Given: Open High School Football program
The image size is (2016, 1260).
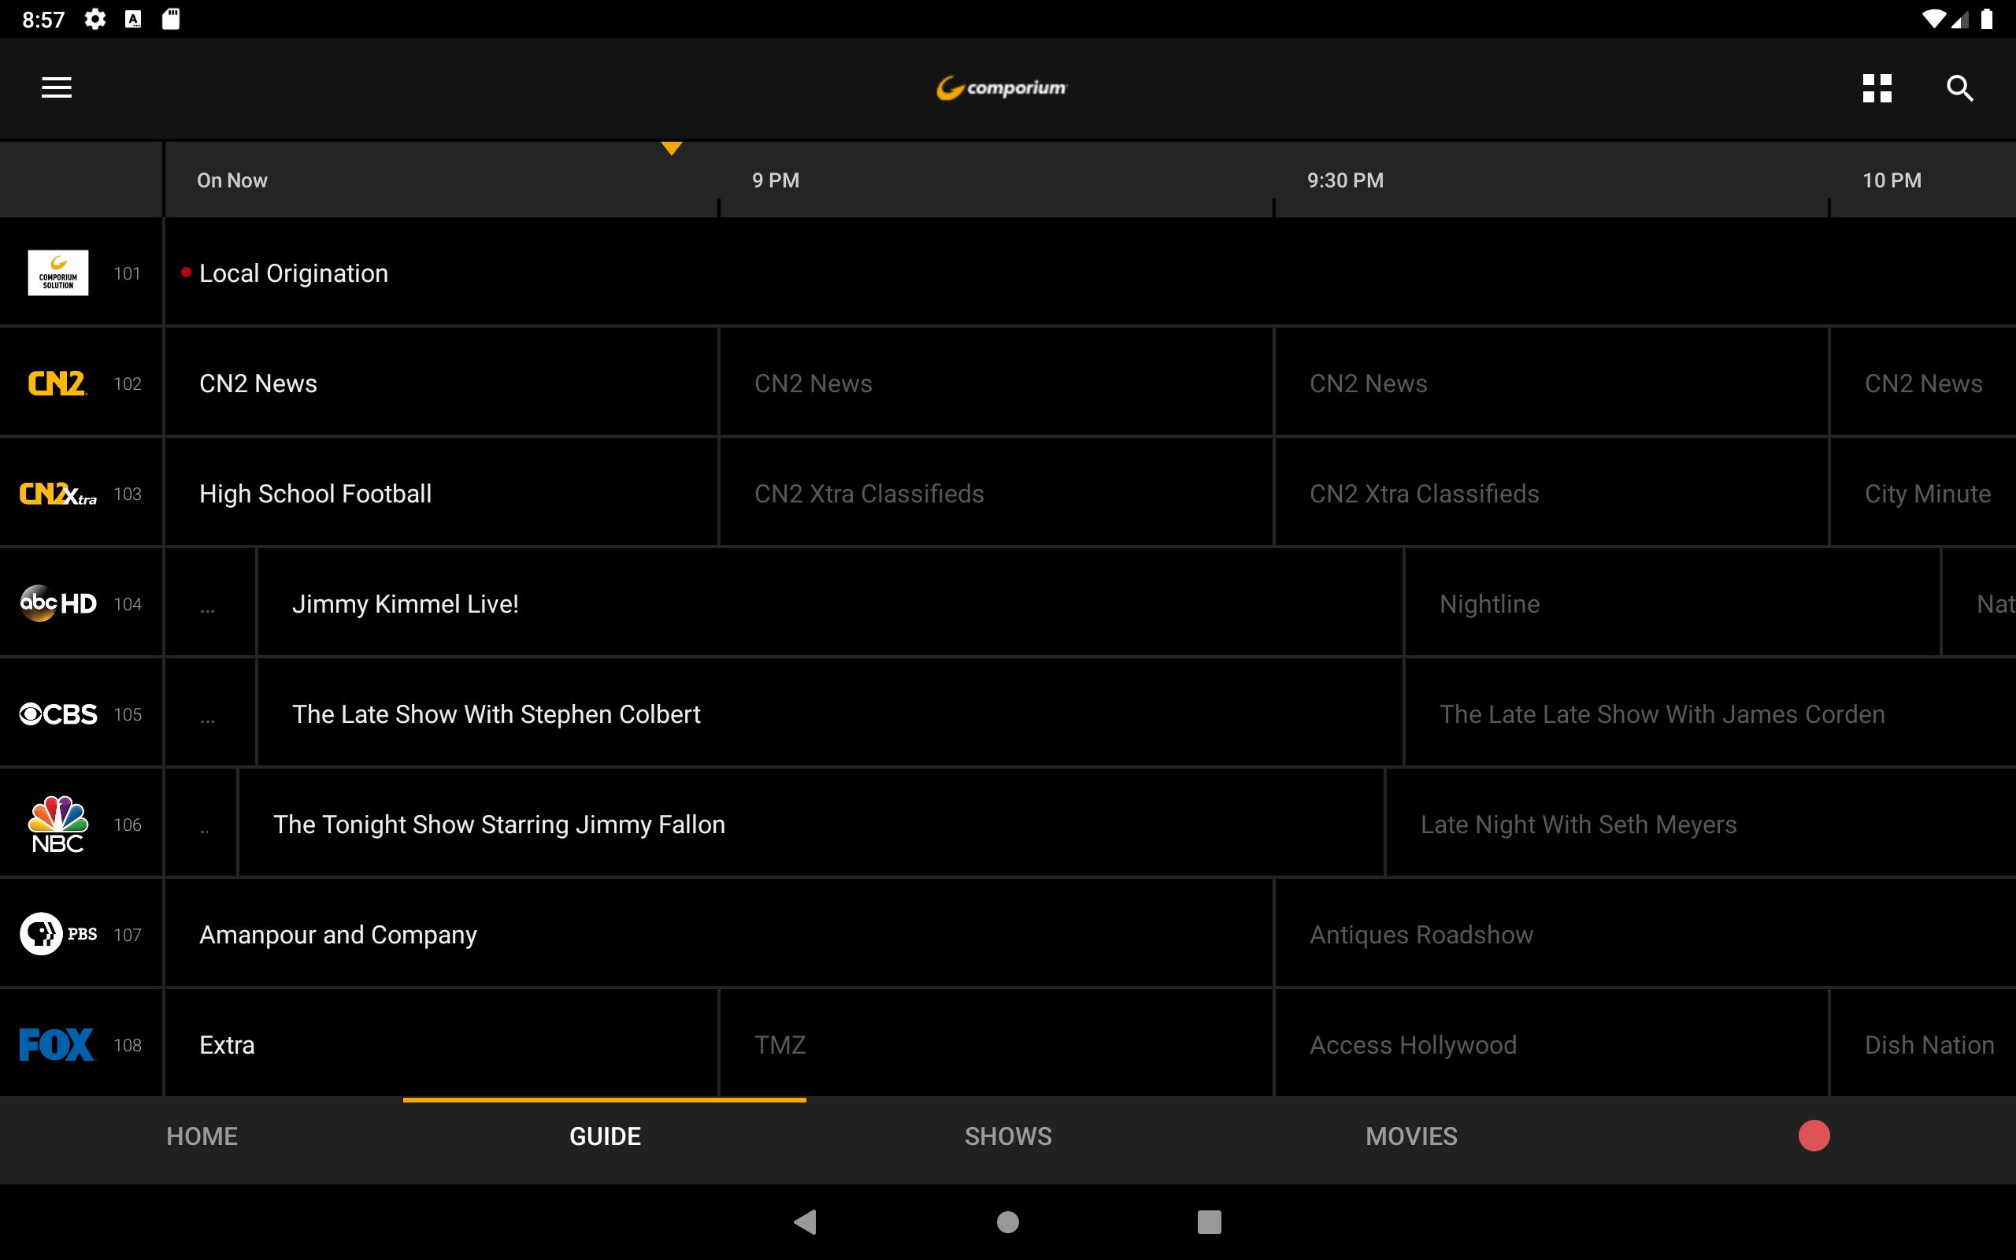Looking at the screenshot, I should click(442, 493).
